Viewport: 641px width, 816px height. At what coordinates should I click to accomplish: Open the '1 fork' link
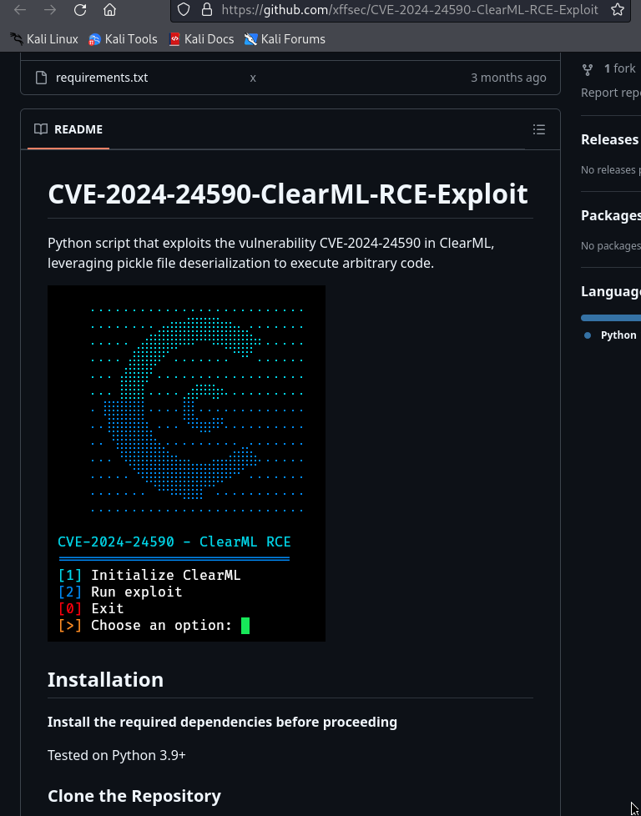pos(619,68)
